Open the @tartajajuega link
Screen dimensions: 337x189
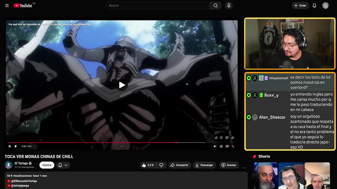[x=20, y=186]
